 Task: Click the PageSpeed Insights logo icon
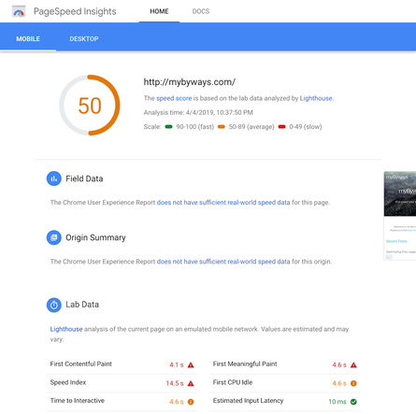(19, 11)
